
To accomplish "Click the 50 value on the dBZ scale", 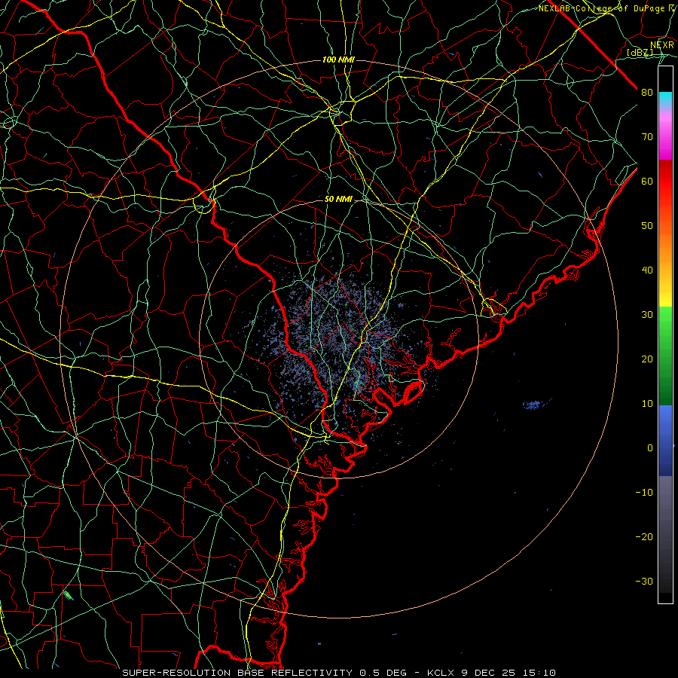I will (647, 226).
